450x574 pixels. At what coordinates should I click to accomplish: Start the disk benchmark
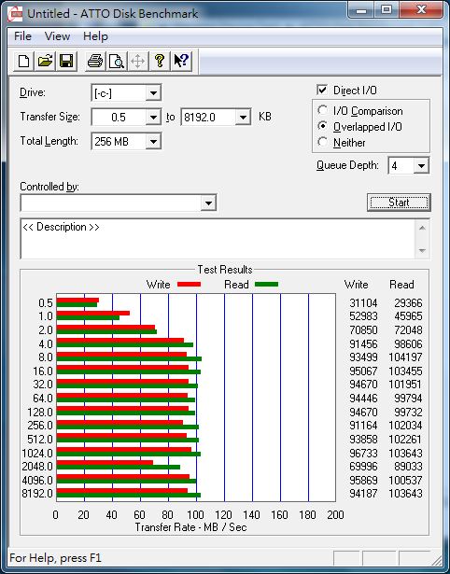[x=399, y=203]
